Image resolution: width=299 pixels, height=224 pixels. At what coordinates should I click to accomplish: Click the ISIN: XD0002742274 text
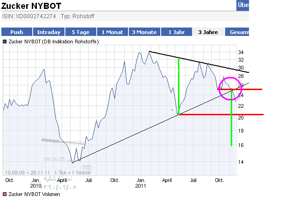pos(29,16)
